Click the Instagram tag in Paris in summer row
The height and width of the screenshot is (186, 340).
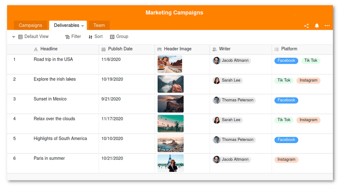(286, 159)
